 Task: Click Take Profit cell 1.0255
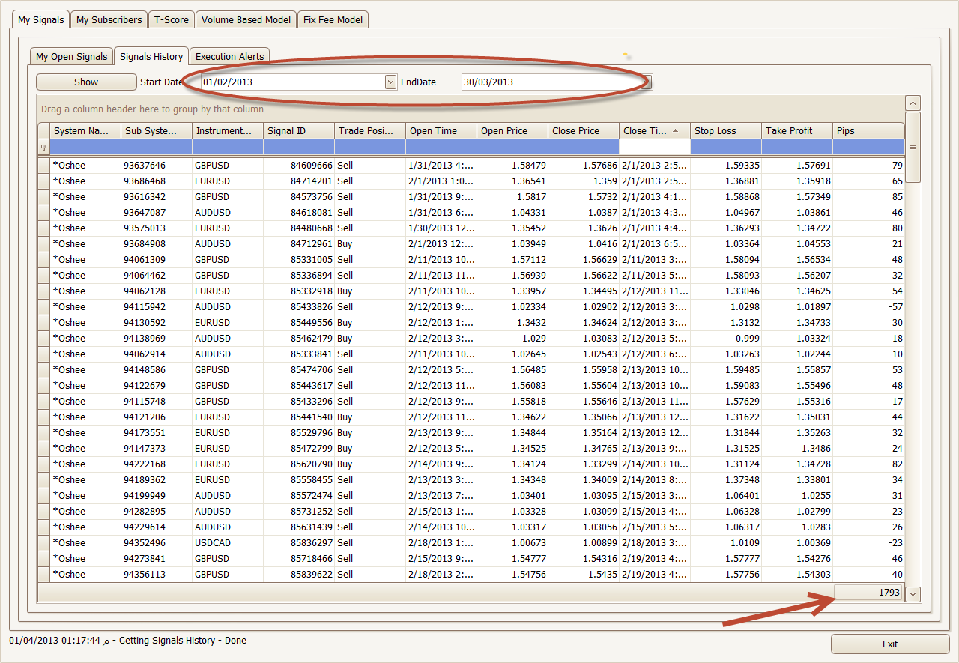coord(797,495)
